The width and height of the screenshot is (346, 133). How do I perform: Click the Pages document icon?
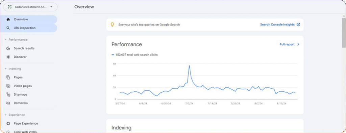[8, 77]
